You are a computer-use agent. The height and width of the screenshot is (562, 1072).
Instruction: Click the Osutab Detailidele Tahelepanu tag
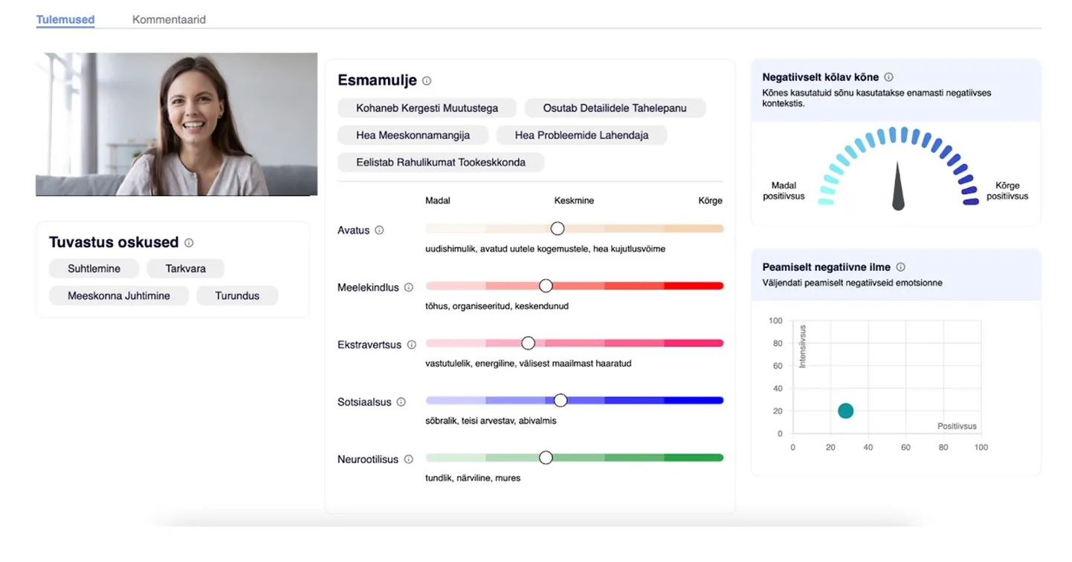615,108
